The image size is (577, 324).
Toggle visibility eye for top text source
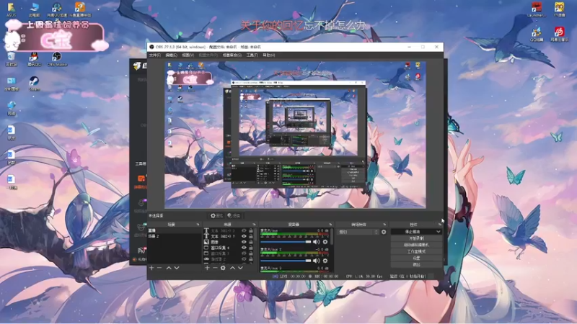point(244,230)
